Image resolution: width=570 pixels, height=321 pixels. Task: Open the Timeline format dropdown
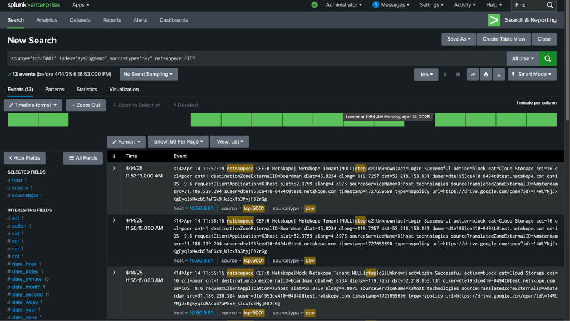pyautogui.click(x=33, y=105)
